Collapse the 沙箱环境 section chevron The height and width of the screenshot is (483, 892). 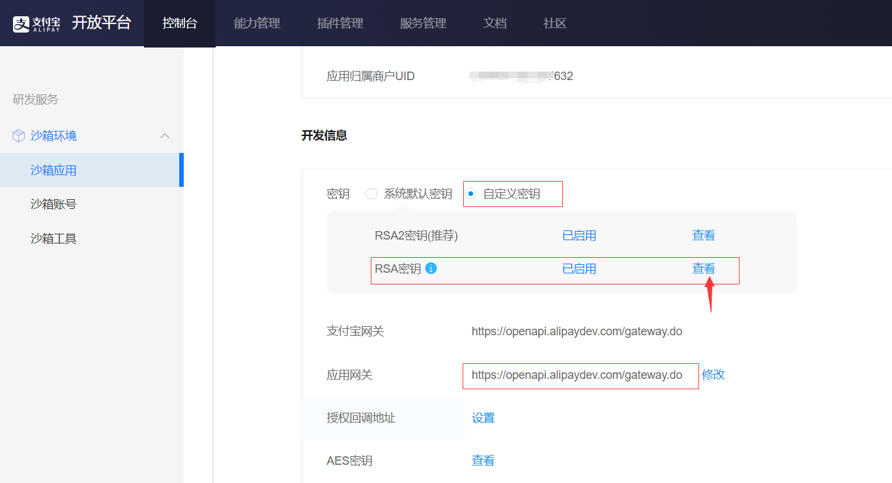pyautogui.click(x=165, y=136)
